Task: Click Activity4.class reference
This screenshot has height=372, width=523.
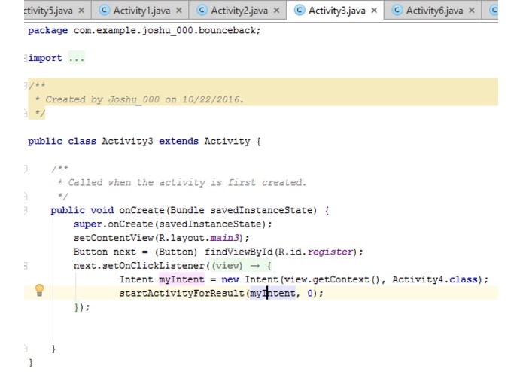Action: click(x=435, y=279)
